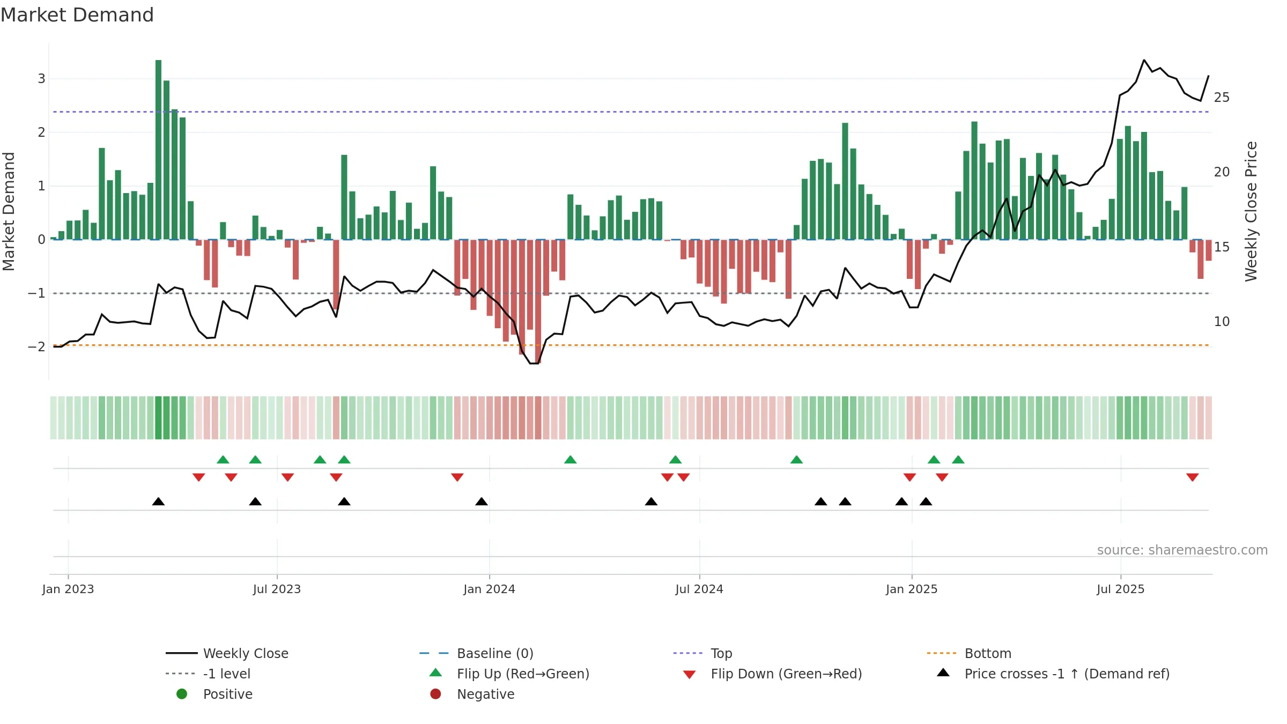The width and height of the screenshot is (1287, 724).
Task: Click the −2 tick on the left axis
Action: click(x=36, y=347)
